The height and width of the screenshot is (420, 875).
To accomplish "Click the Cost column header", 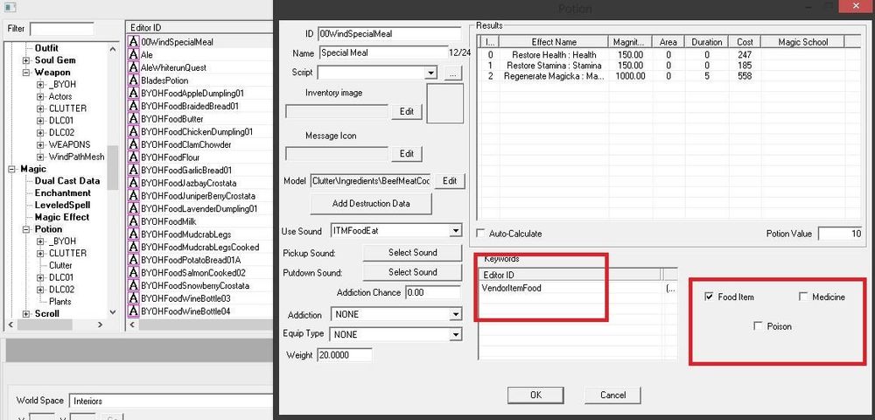I will pos(745,42).
